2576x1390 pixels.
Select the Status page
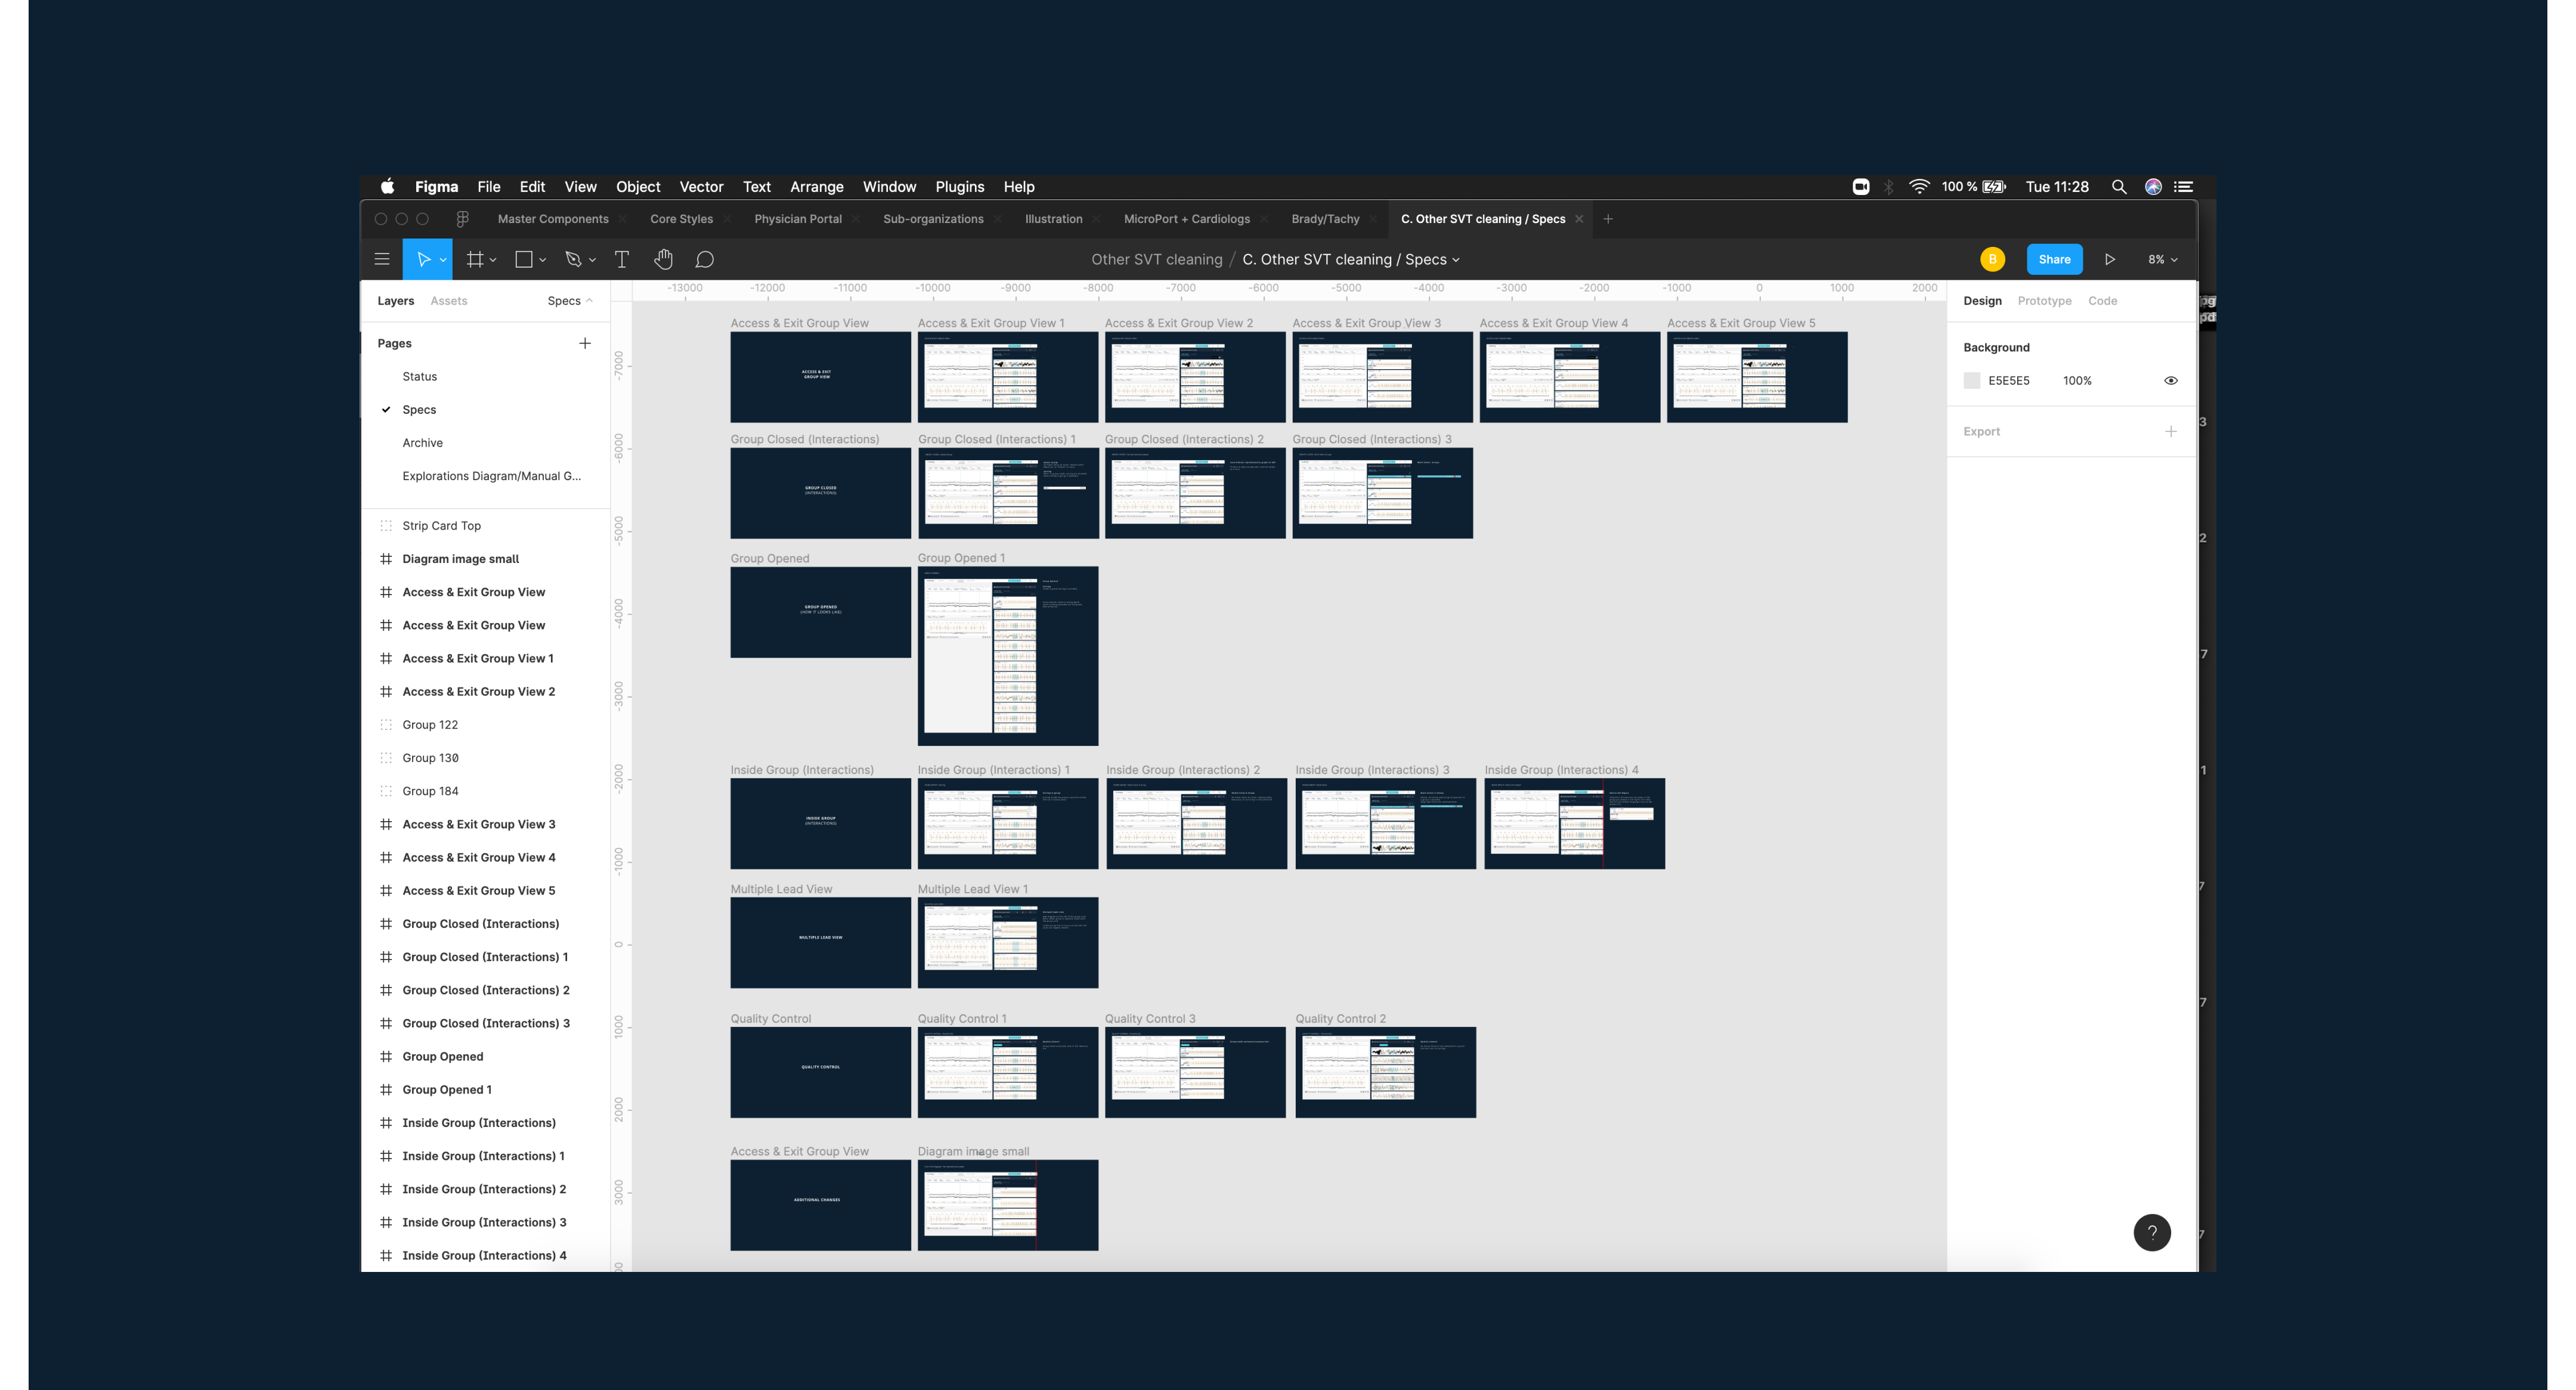tap(419, 376)
